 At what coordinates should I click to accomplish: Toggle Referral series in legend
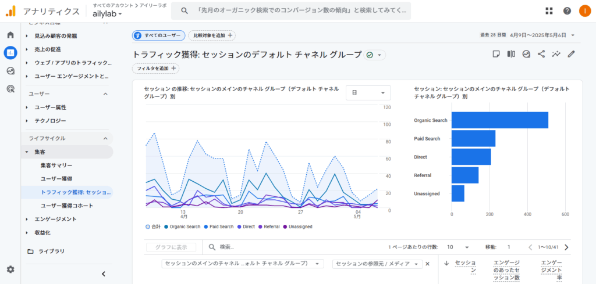tap(269, 227)
